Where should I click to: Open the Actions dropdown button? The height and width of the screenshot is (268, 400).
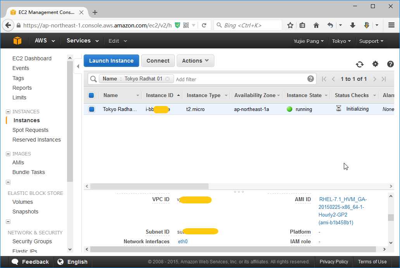[x=195, y=61]
